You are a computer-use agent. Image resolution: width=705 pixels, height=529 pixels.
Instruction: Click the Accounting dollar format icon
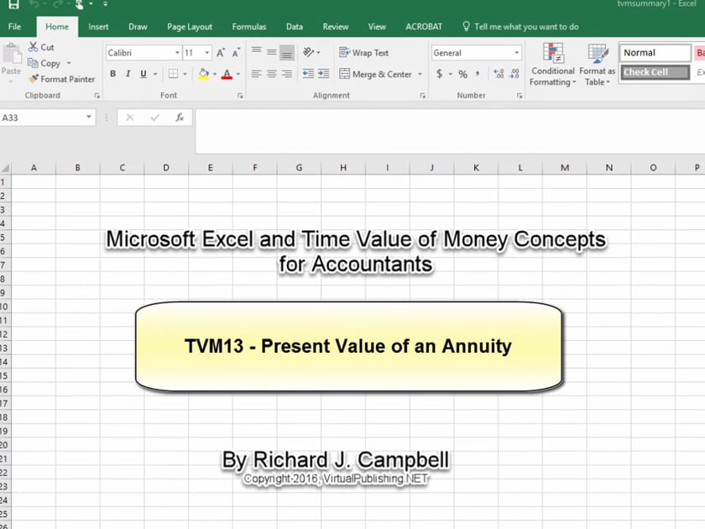pos(439,74)
